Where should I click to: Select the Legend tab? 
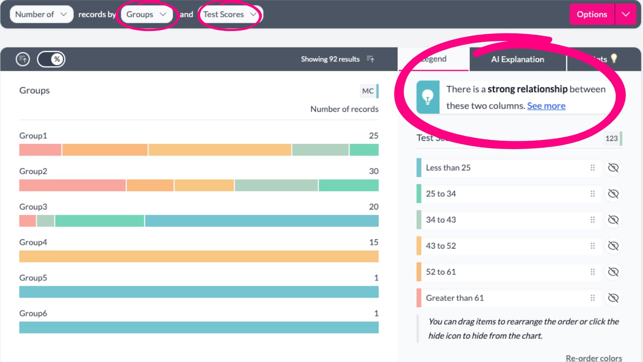[x=434, y=60]
